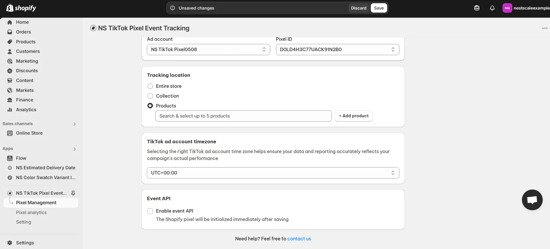
Task: Click the Shopify logo
Action: [x=21, y=8]
